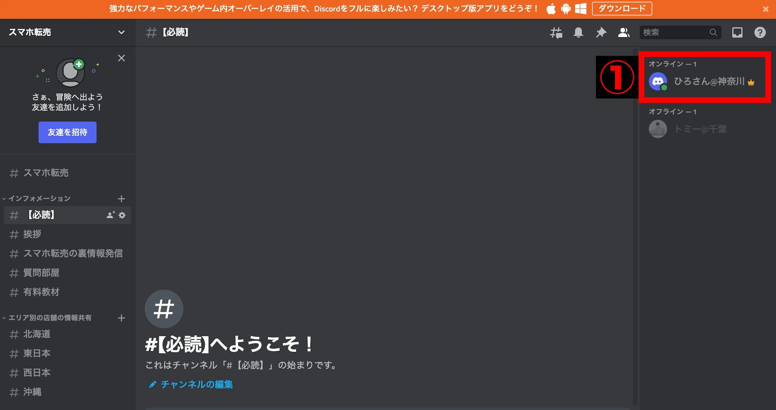Click the hash icon in channel header
Image resolution: width=776 pixels, height=410 pixels.
point(151,33)
